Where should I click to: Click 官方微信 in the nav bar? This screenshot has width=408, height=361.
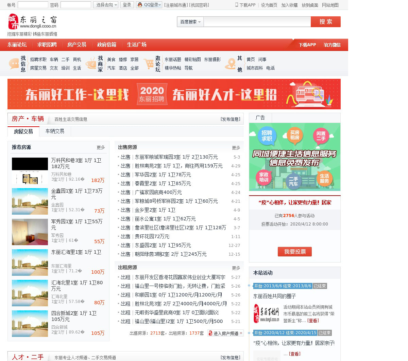tap(332, 45)
